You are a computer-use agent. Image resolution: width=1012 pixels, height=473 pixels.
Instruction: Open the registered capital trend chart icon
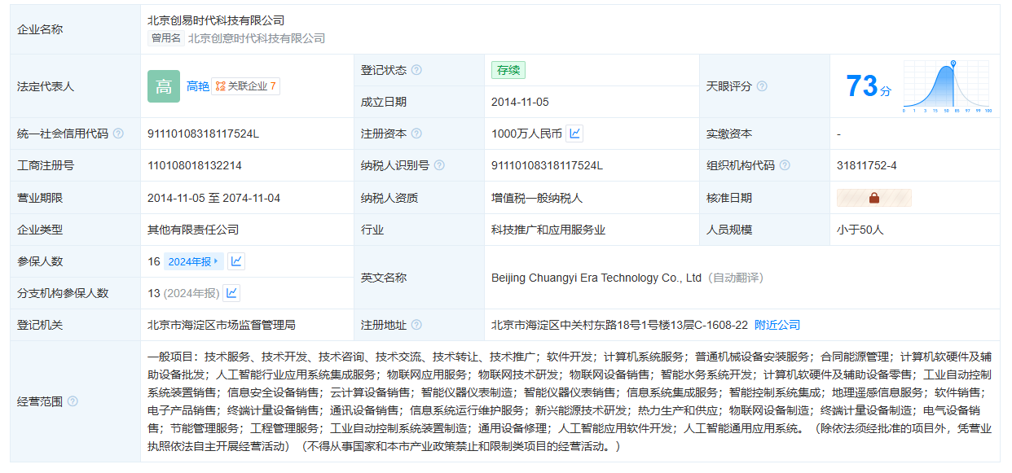tap(574, 134)
